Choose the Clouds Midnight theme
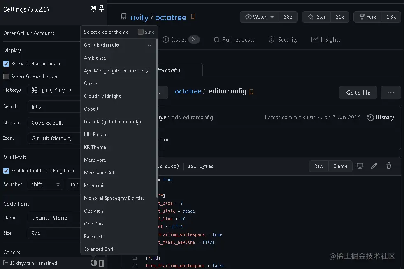This screenshot has width=404, height=269. (118, 96)
